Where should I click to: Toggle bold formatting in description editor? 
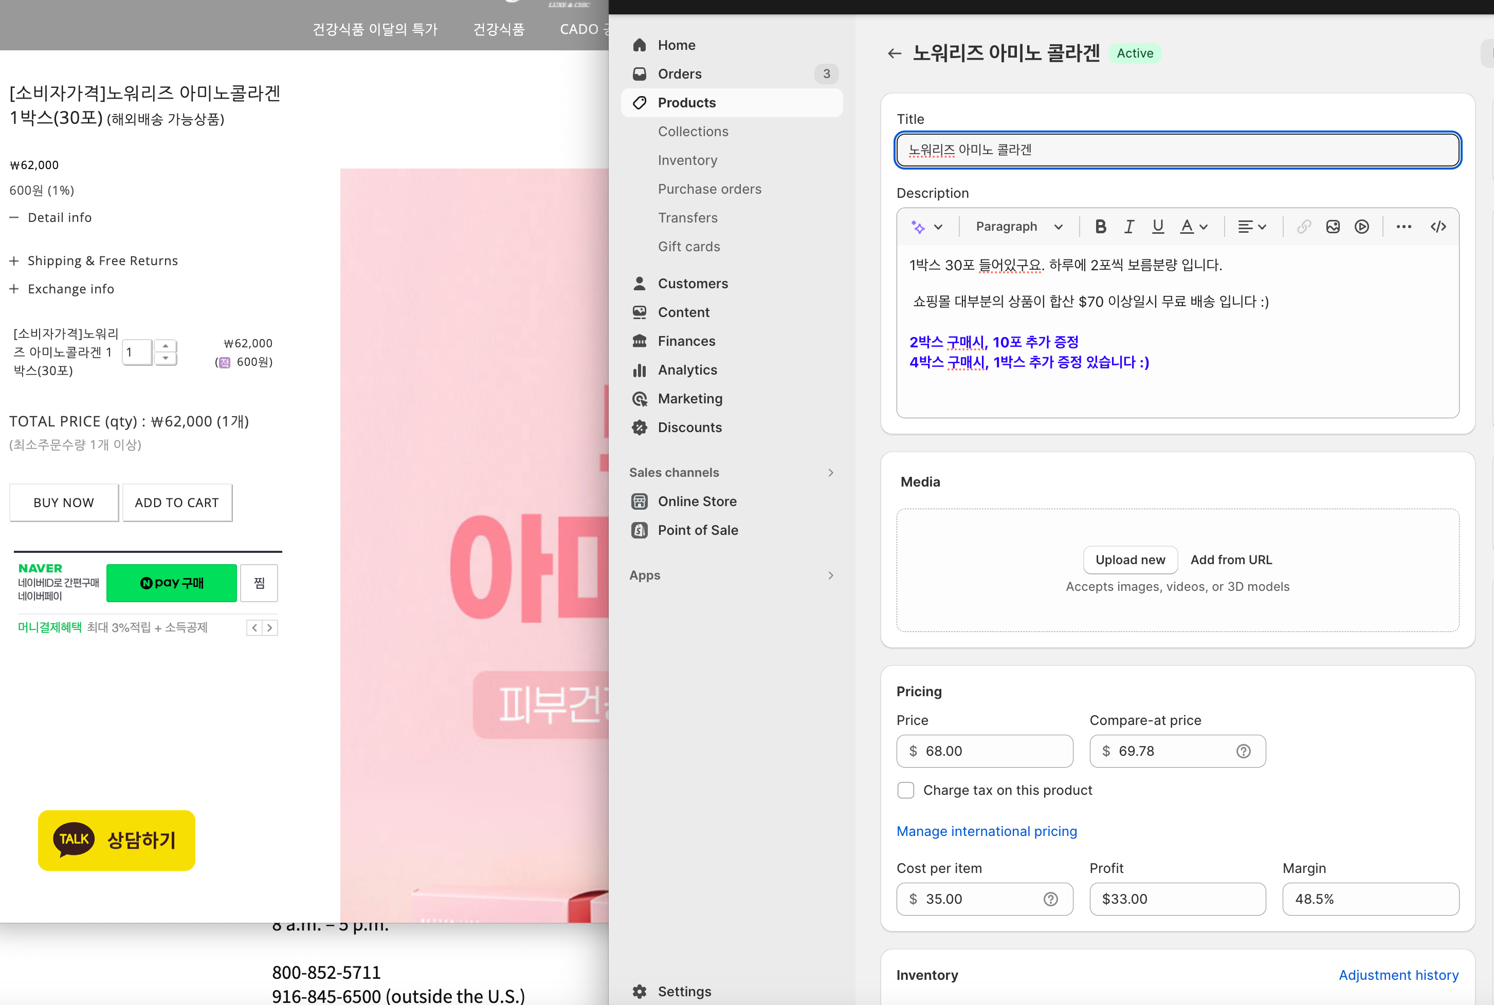pyautogui.click(x=1100, y=226)
